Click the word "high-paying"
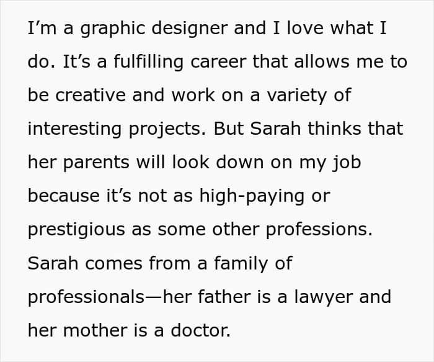 [x=251, y=196]
